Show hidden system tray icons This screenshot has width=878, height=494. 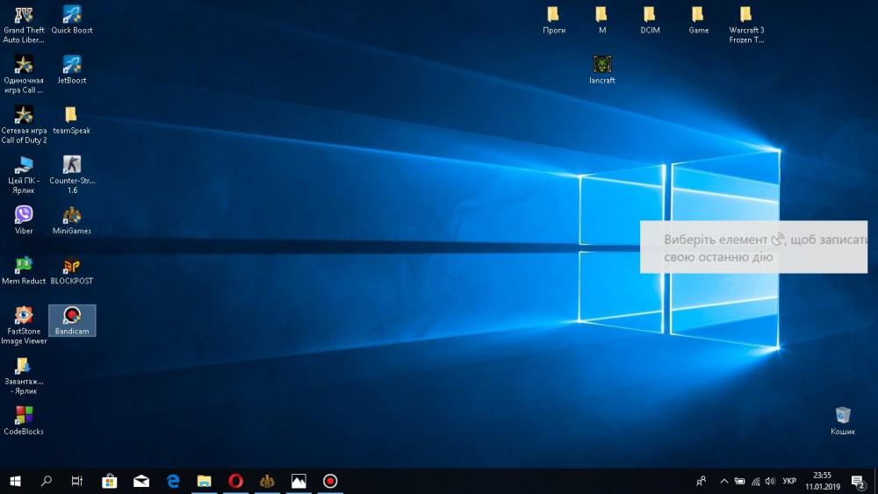coord(723,481)
